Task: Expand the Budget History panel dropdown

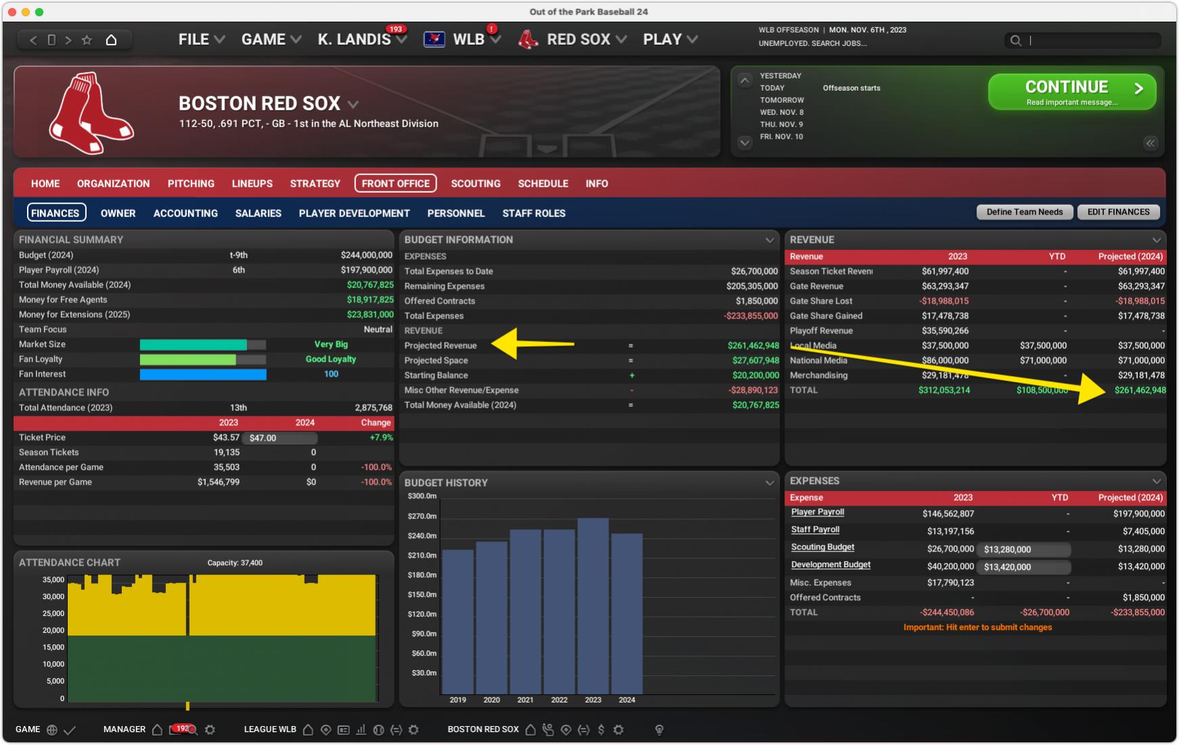Action: (769, 483)
